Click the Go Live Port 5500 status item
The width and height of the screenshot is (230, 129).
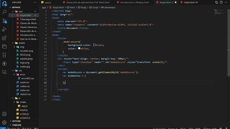[x=210, y=128]
